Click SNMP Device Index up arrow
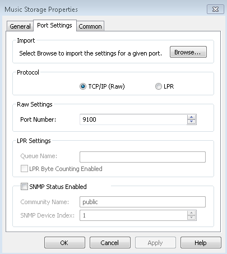 pos(191,213)
